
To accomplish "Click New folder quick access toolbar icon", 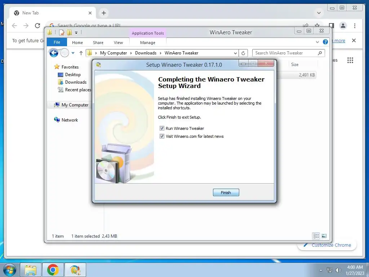I will point(70,32).
